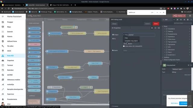Open the debug messages sidebar tab icon
The image size is (193, 108).
coord(181,19)
